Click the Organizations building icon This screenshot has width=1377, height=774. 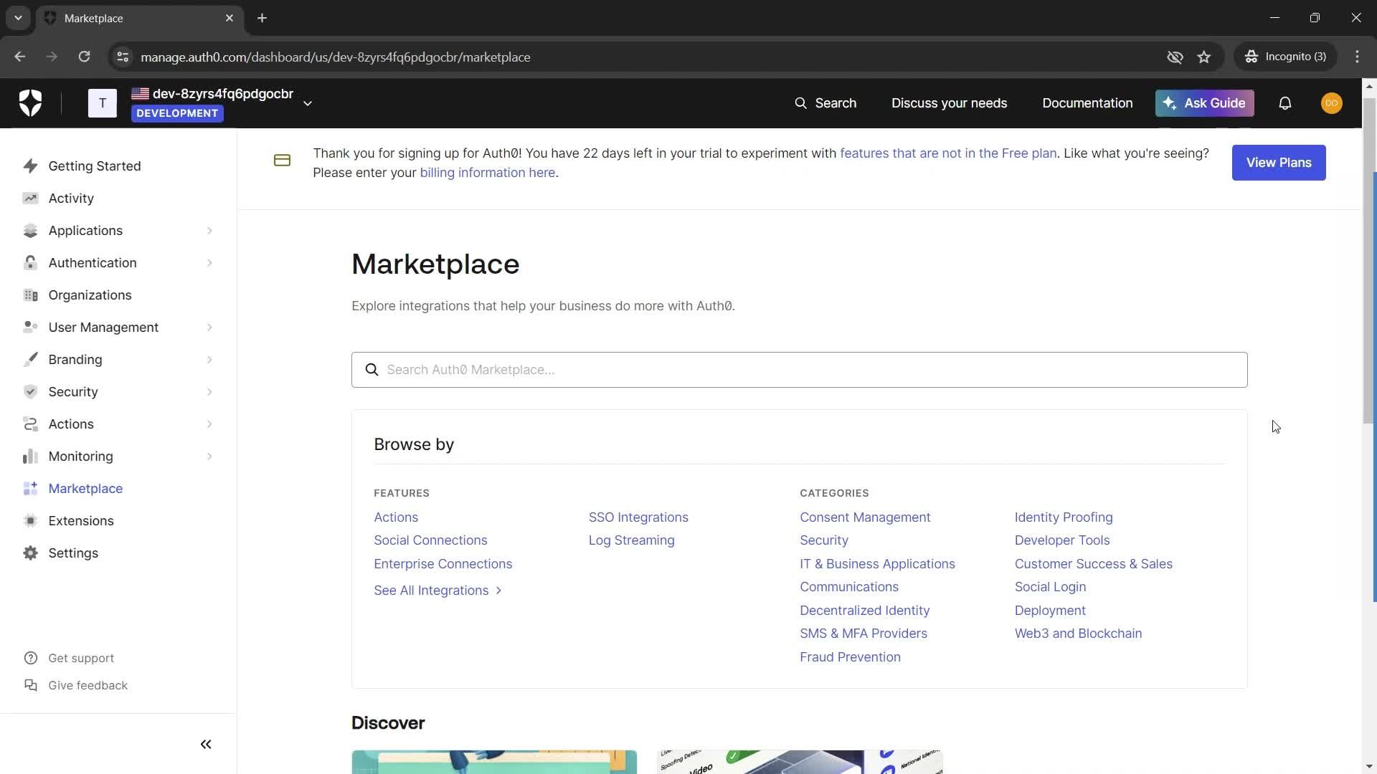click(x=30, y=295)
